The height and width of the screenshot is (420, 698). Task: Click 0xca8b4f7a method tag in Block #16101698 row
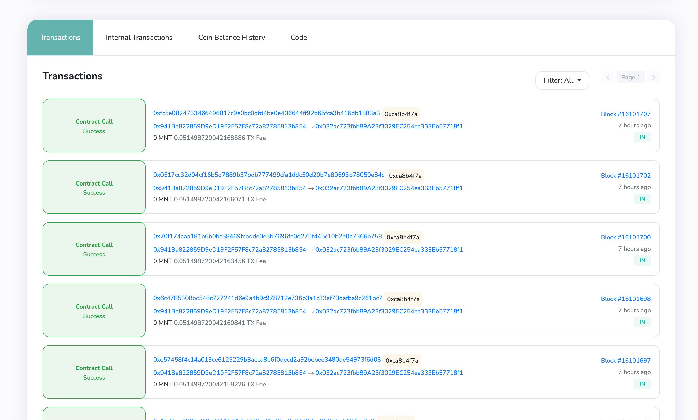click(x=403, y=299)
